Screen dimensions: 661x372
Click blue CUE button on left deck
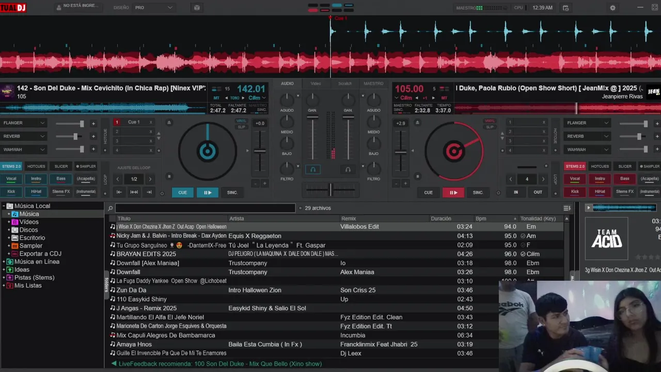coord(182,192)
